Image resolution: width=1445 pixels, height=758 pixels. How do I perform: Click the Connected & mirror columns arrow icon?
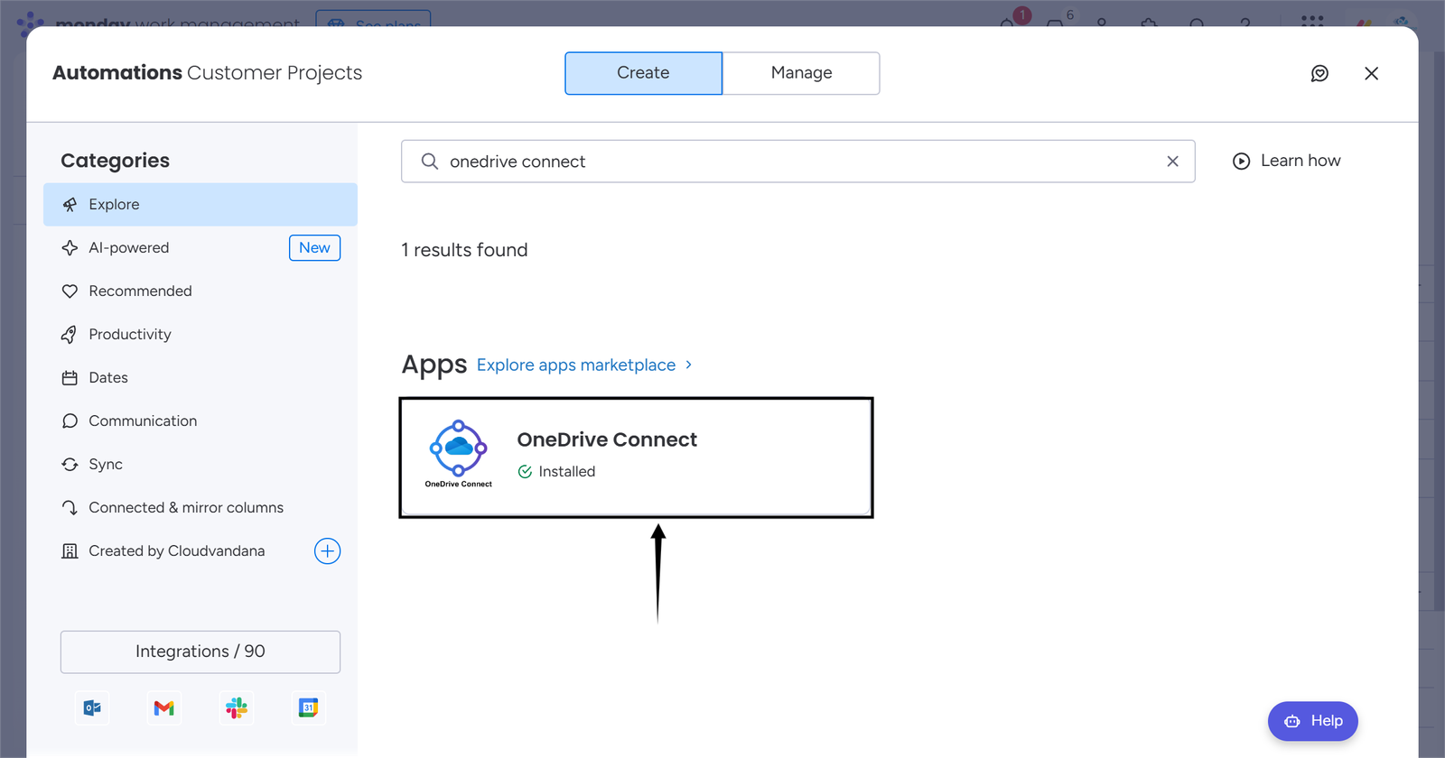click(x=70, y=508)
